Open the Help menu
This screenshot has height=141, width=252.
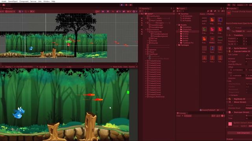(53, 1)
